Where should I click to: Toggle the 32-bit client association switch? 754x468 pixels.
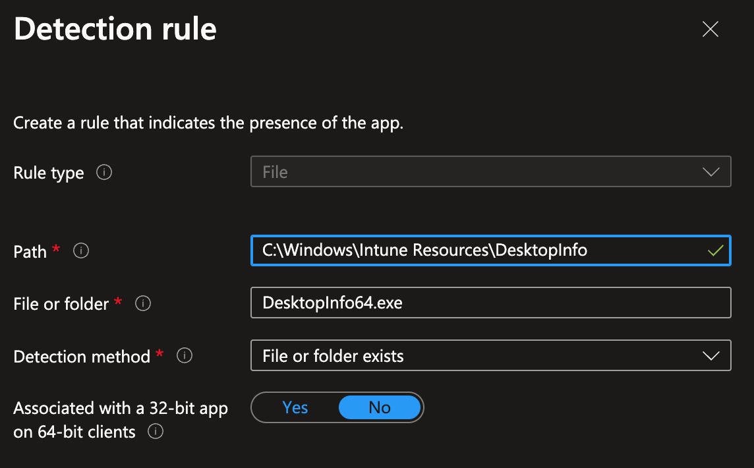tap(336, 407)
